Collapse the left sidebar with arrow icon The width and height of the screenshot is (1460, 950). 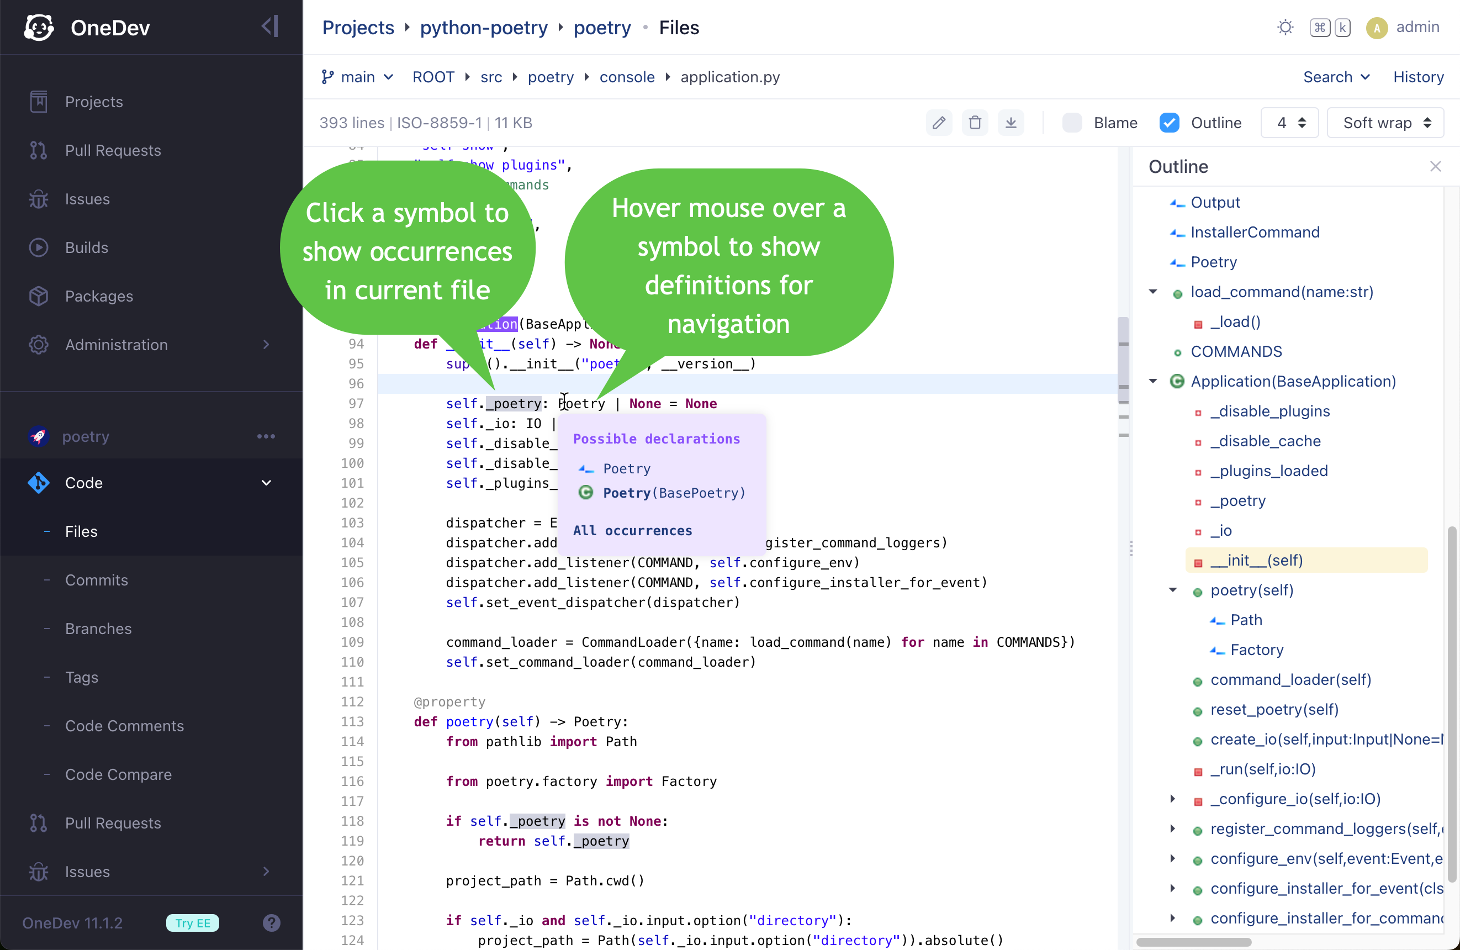pos(270,27)
